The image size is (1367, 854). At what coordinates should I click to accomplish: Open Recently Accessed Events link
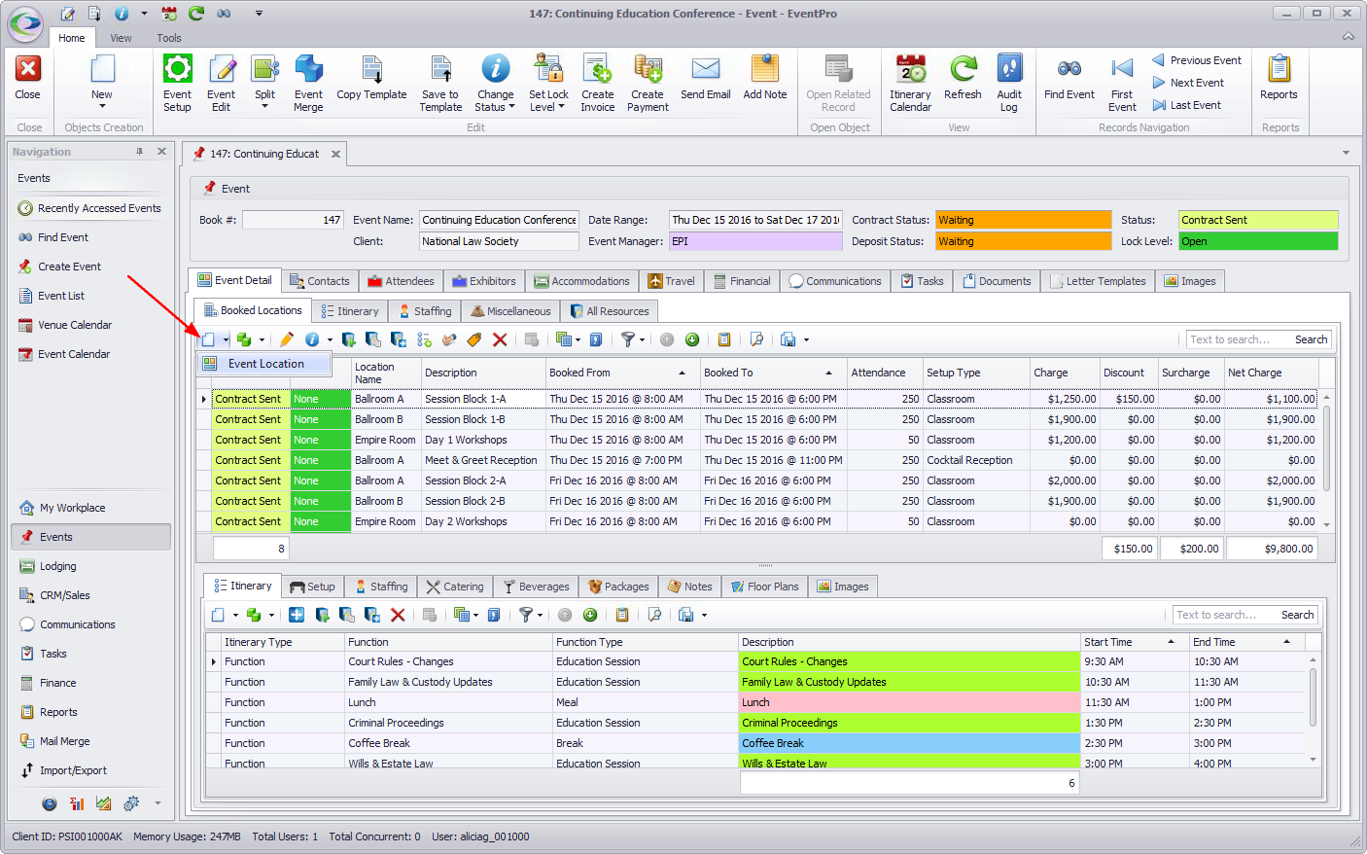(89, 208)
